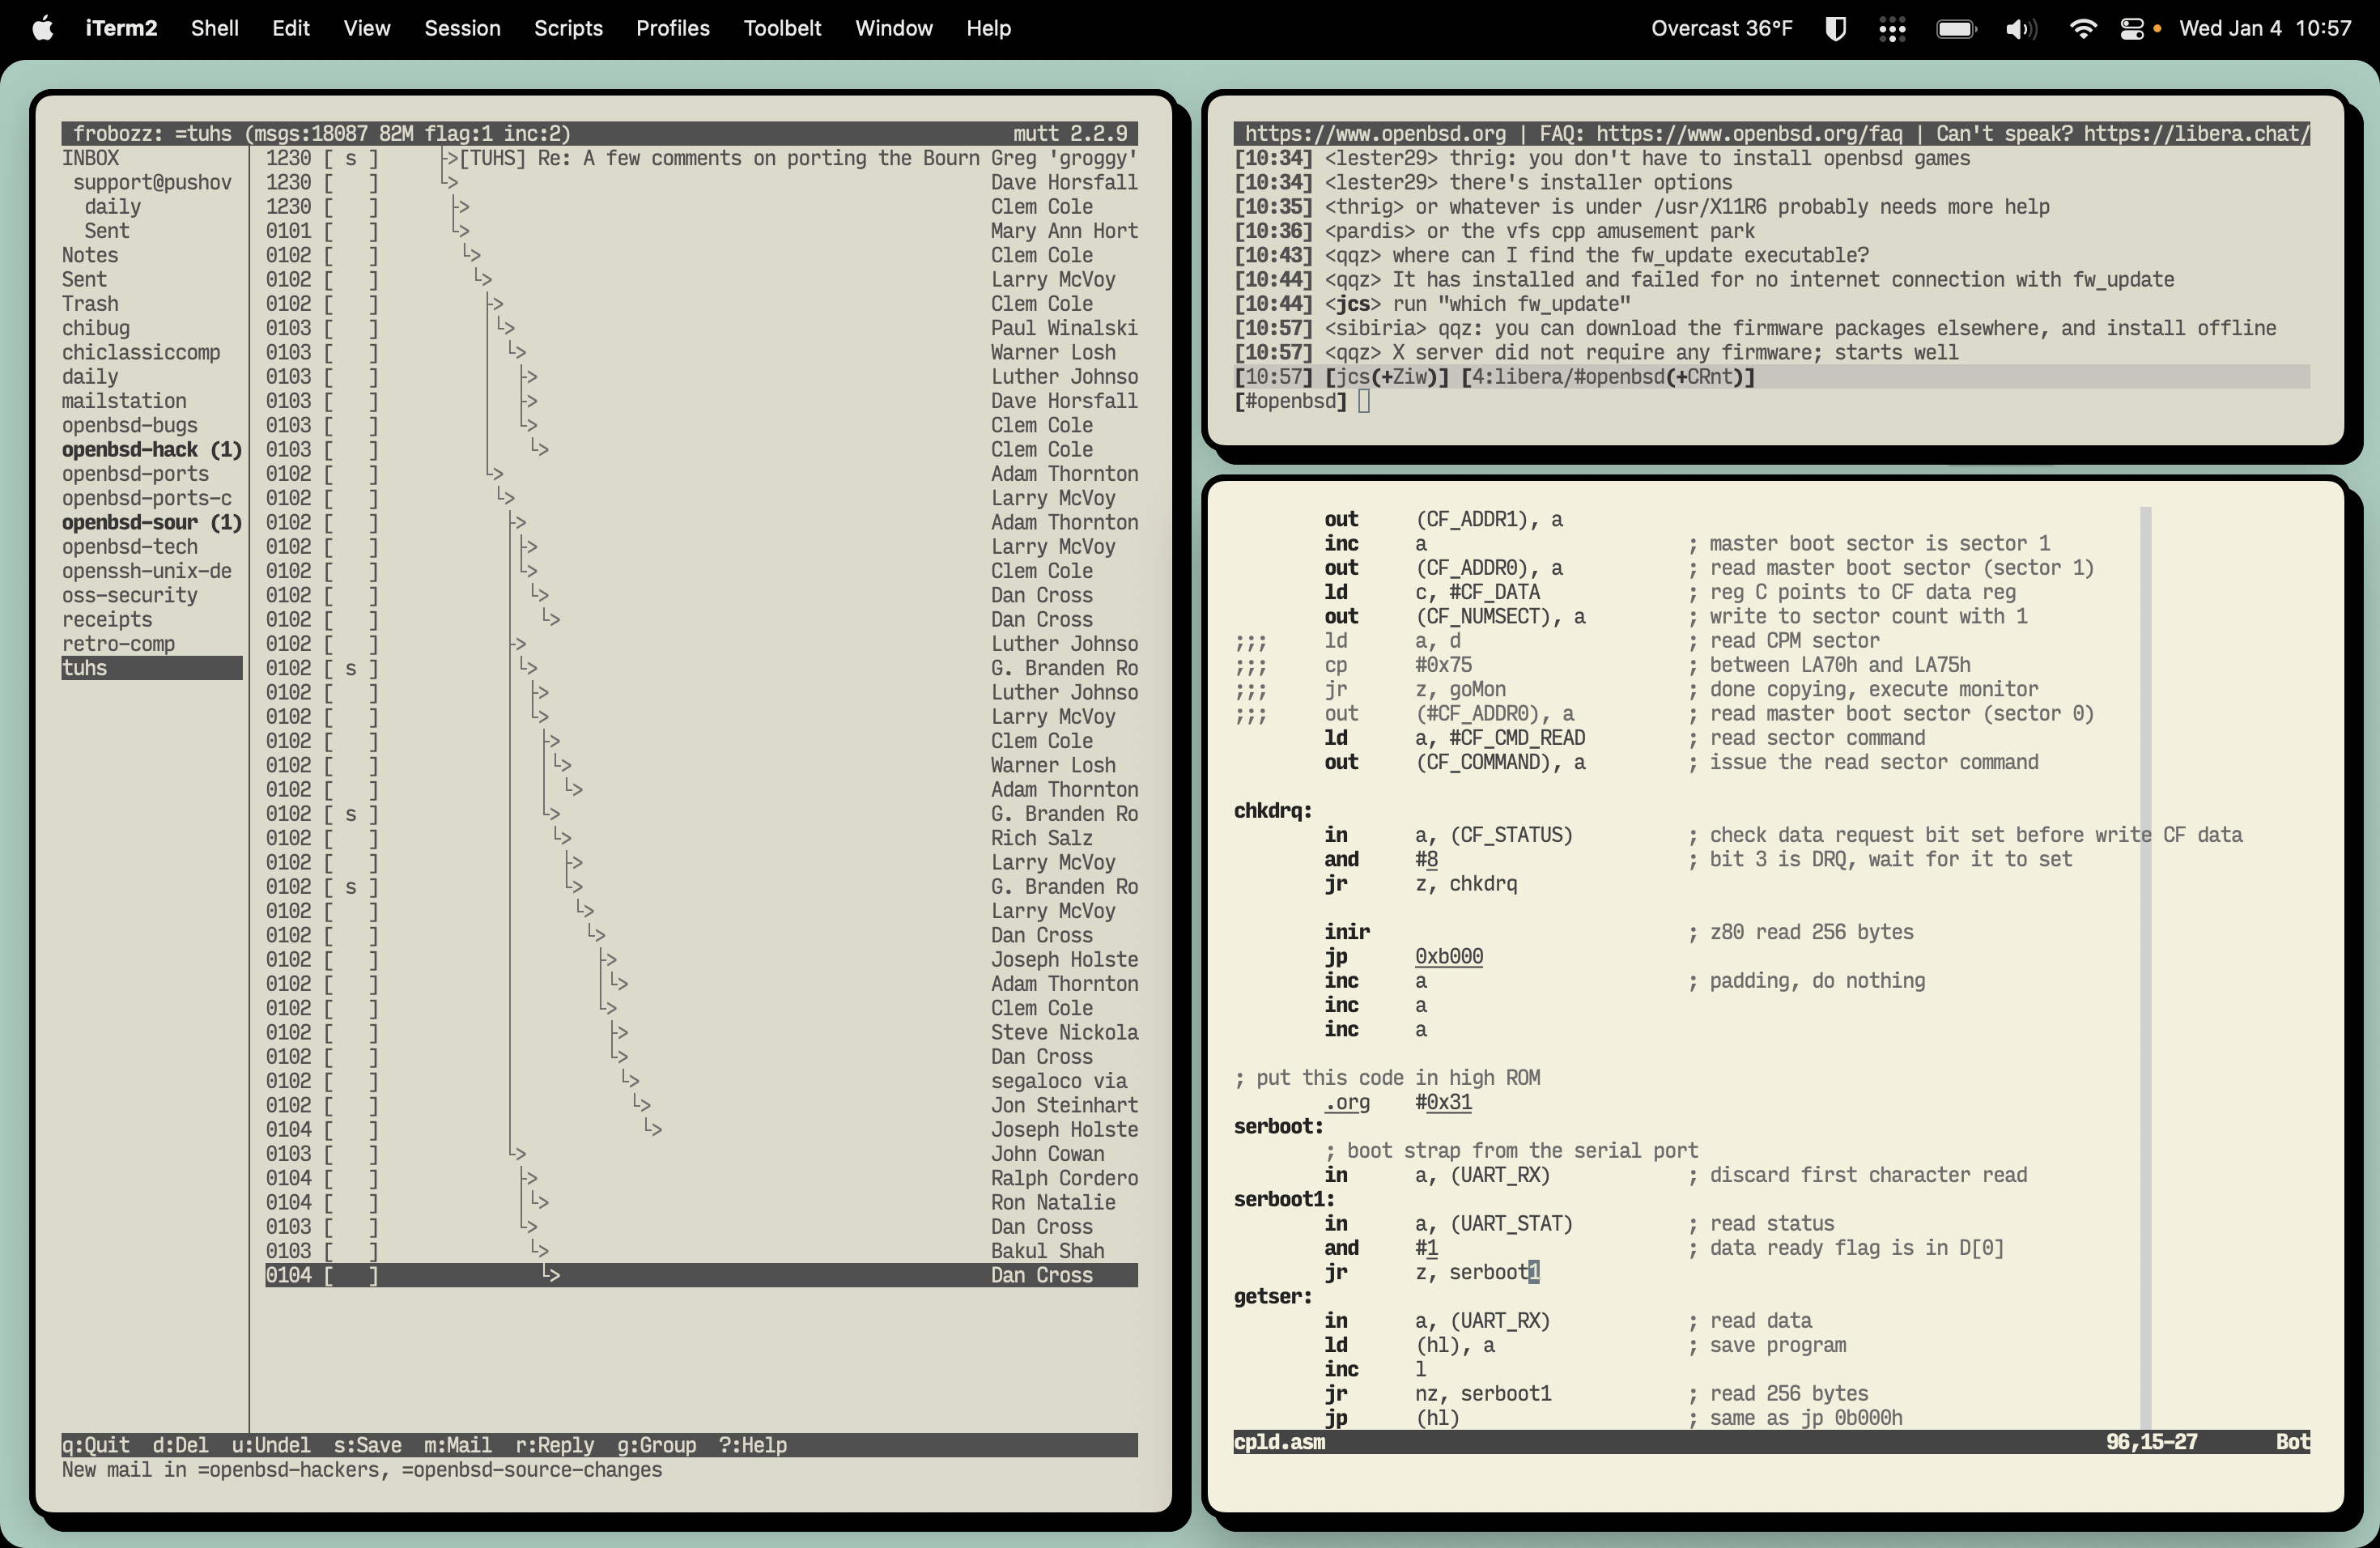
Task: Click the Apple menu icon
Action: coord(42,28)
